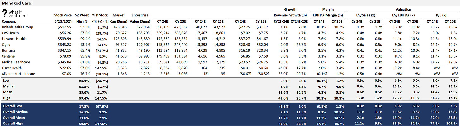Image resolution: width=460 pixels, height=127 pixels.
Task: Click the 'Valuation' group header
Action: coord(403,10)
